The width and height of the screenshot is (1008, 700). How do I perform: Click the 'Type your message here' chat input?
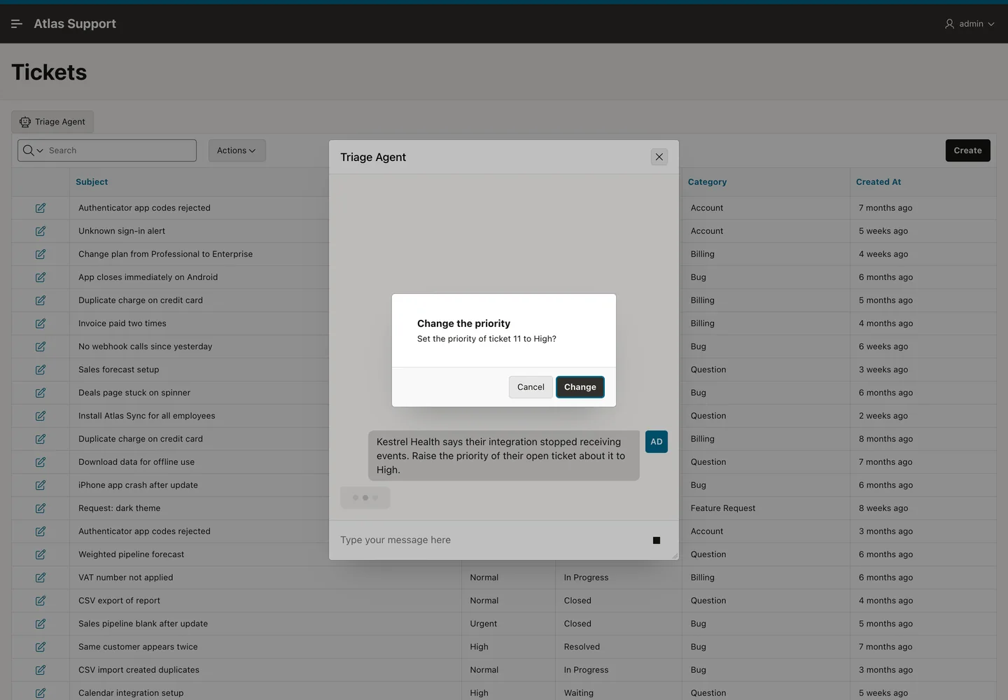[x=490, y=540]
